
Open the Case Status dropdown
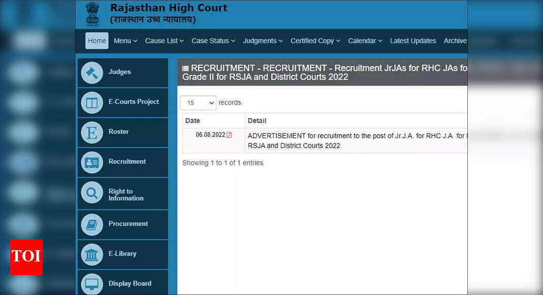click(x=213, y=41)
